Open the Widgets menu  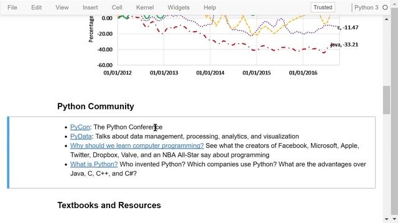(x=178, y=7)
